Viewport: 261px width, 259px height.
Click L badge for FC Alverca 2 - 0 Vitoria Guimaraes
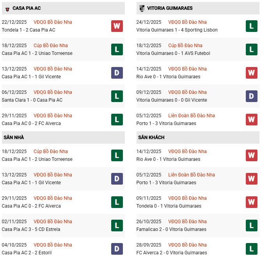click(251, 249)
